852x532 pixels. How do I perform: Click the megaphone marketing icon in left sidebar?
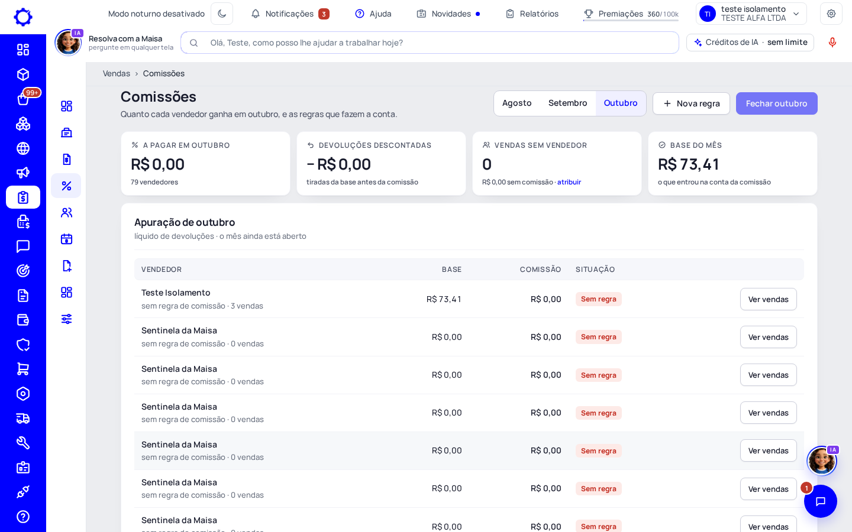tap(23, 173)
